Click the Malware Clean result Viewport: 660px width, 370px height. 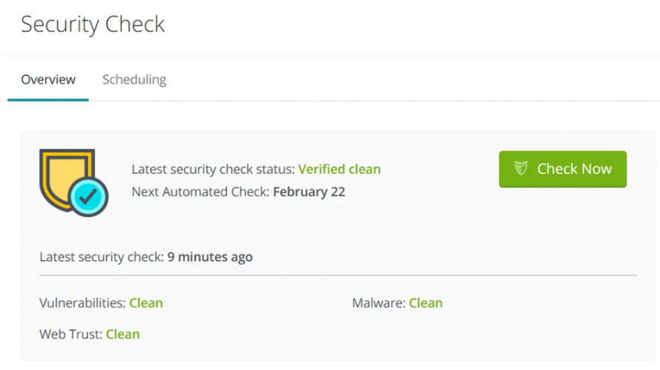(426, 303)
